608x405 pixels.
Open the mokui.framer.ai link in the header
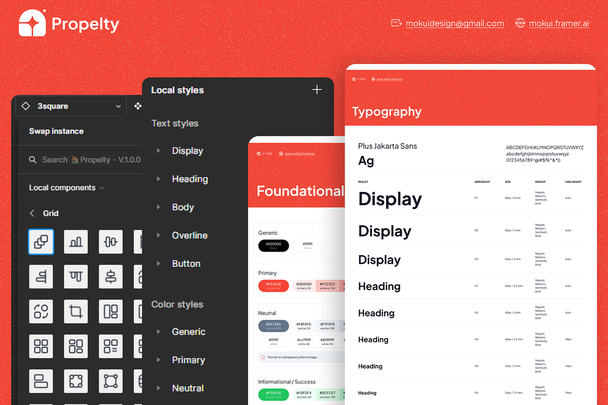pos(559,23)
